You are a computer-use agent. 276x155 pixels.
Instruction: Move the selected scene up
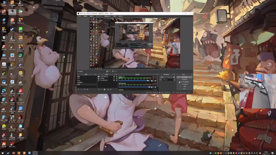pyautogui.click(x=85, y=90)
